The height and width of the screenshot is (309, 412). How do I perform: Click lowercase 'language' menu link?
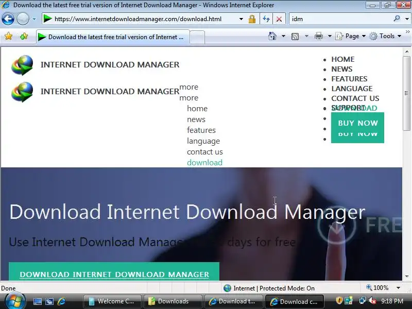tap(203, 141)
